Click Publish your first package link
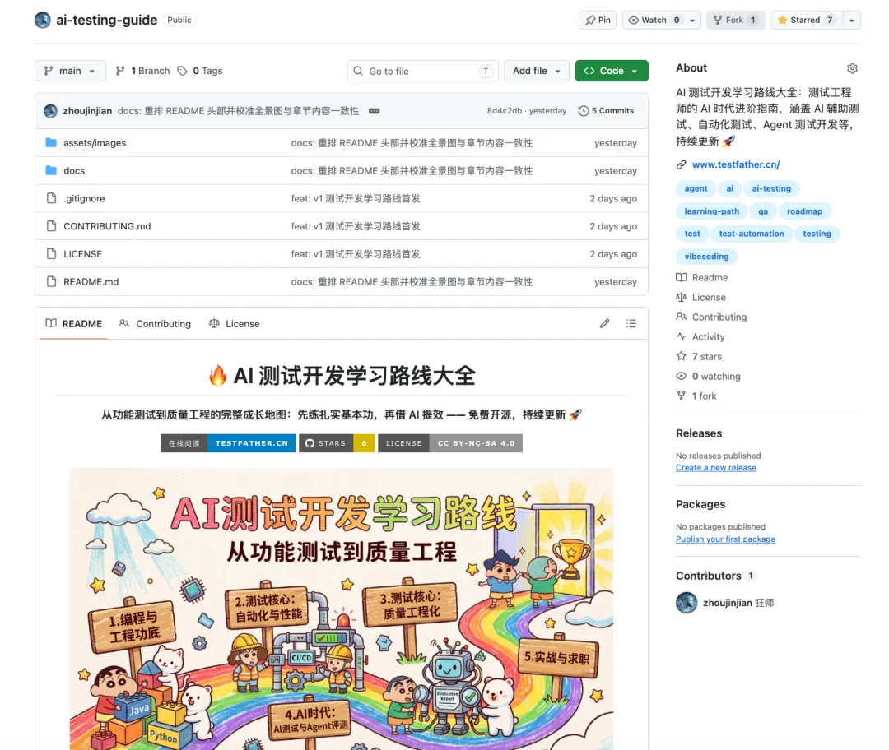 click(725, 539)
